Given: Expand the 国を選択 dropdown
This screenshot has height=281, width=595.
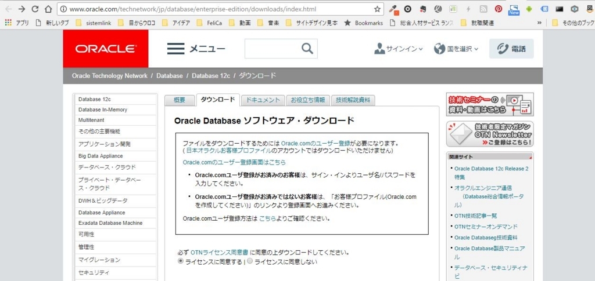Looking at the screenshot, I should pyautogui.click(x=456, y=49).
